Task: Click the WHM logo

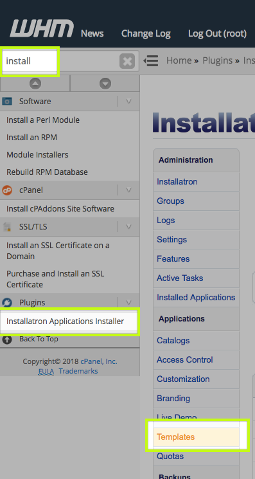Action: 42,28
